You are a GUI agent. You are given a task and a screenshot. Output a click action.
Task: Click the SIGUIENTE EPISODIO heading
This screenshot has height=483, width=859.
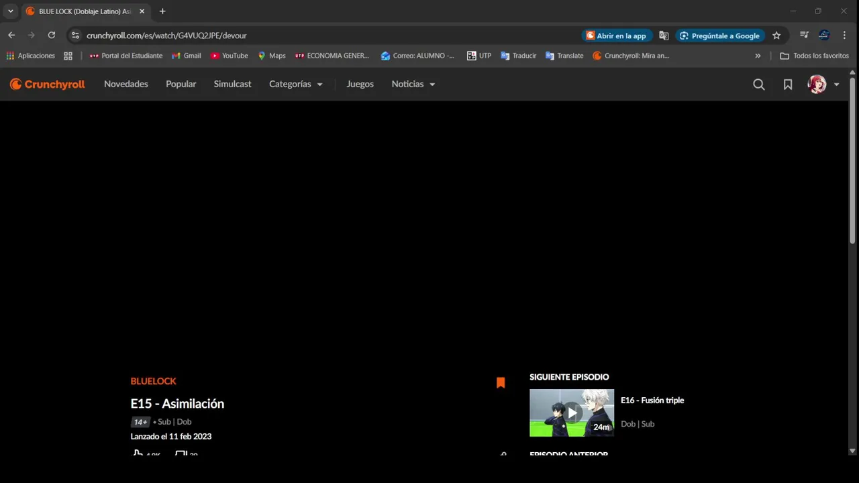tap(569, 377)
